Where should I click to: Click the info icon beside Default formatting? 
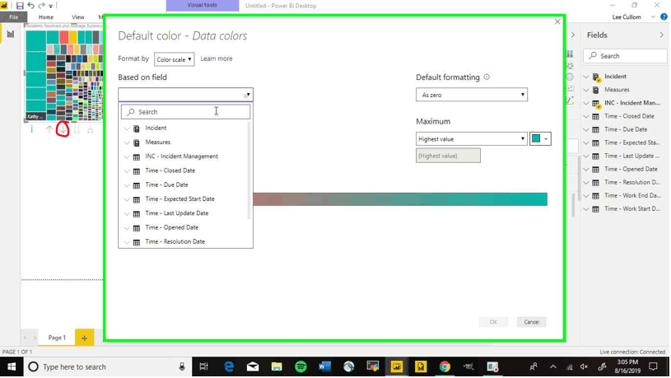pos(487,77)
